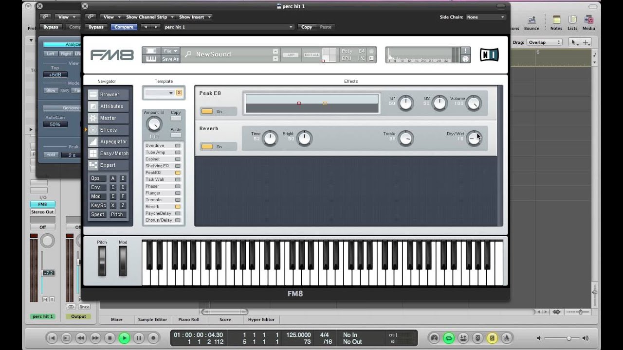Open the Lists panel icon in Logic toolbar
This screenshot has width=623, height=350.
point(572,23)
